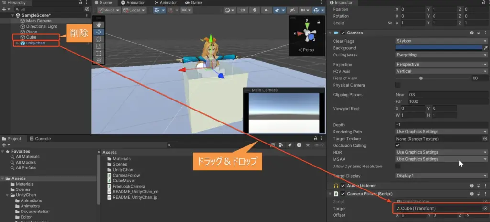The image size is (490, 222).
Task: Disable the Camera component checkbox
Action: [343, 33]
